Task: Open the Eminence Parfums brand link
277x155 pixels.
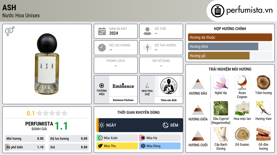Action: (123, 100)
